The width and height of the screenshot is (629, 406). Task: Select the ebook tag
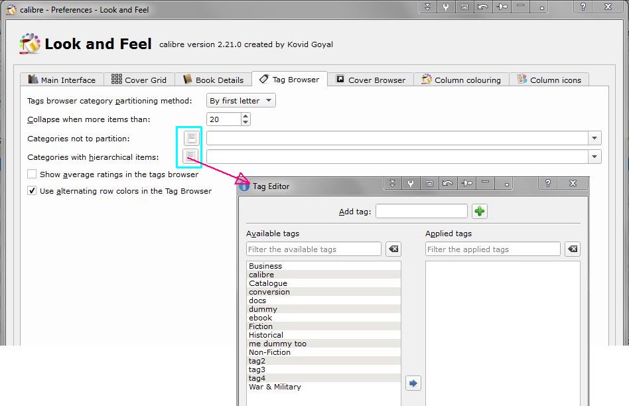[324, 318]
